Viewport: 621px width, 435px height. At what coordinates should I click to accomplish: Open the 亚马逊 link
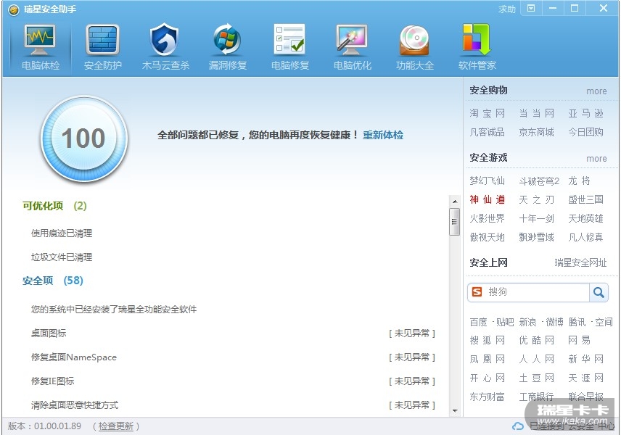point(585,113)
